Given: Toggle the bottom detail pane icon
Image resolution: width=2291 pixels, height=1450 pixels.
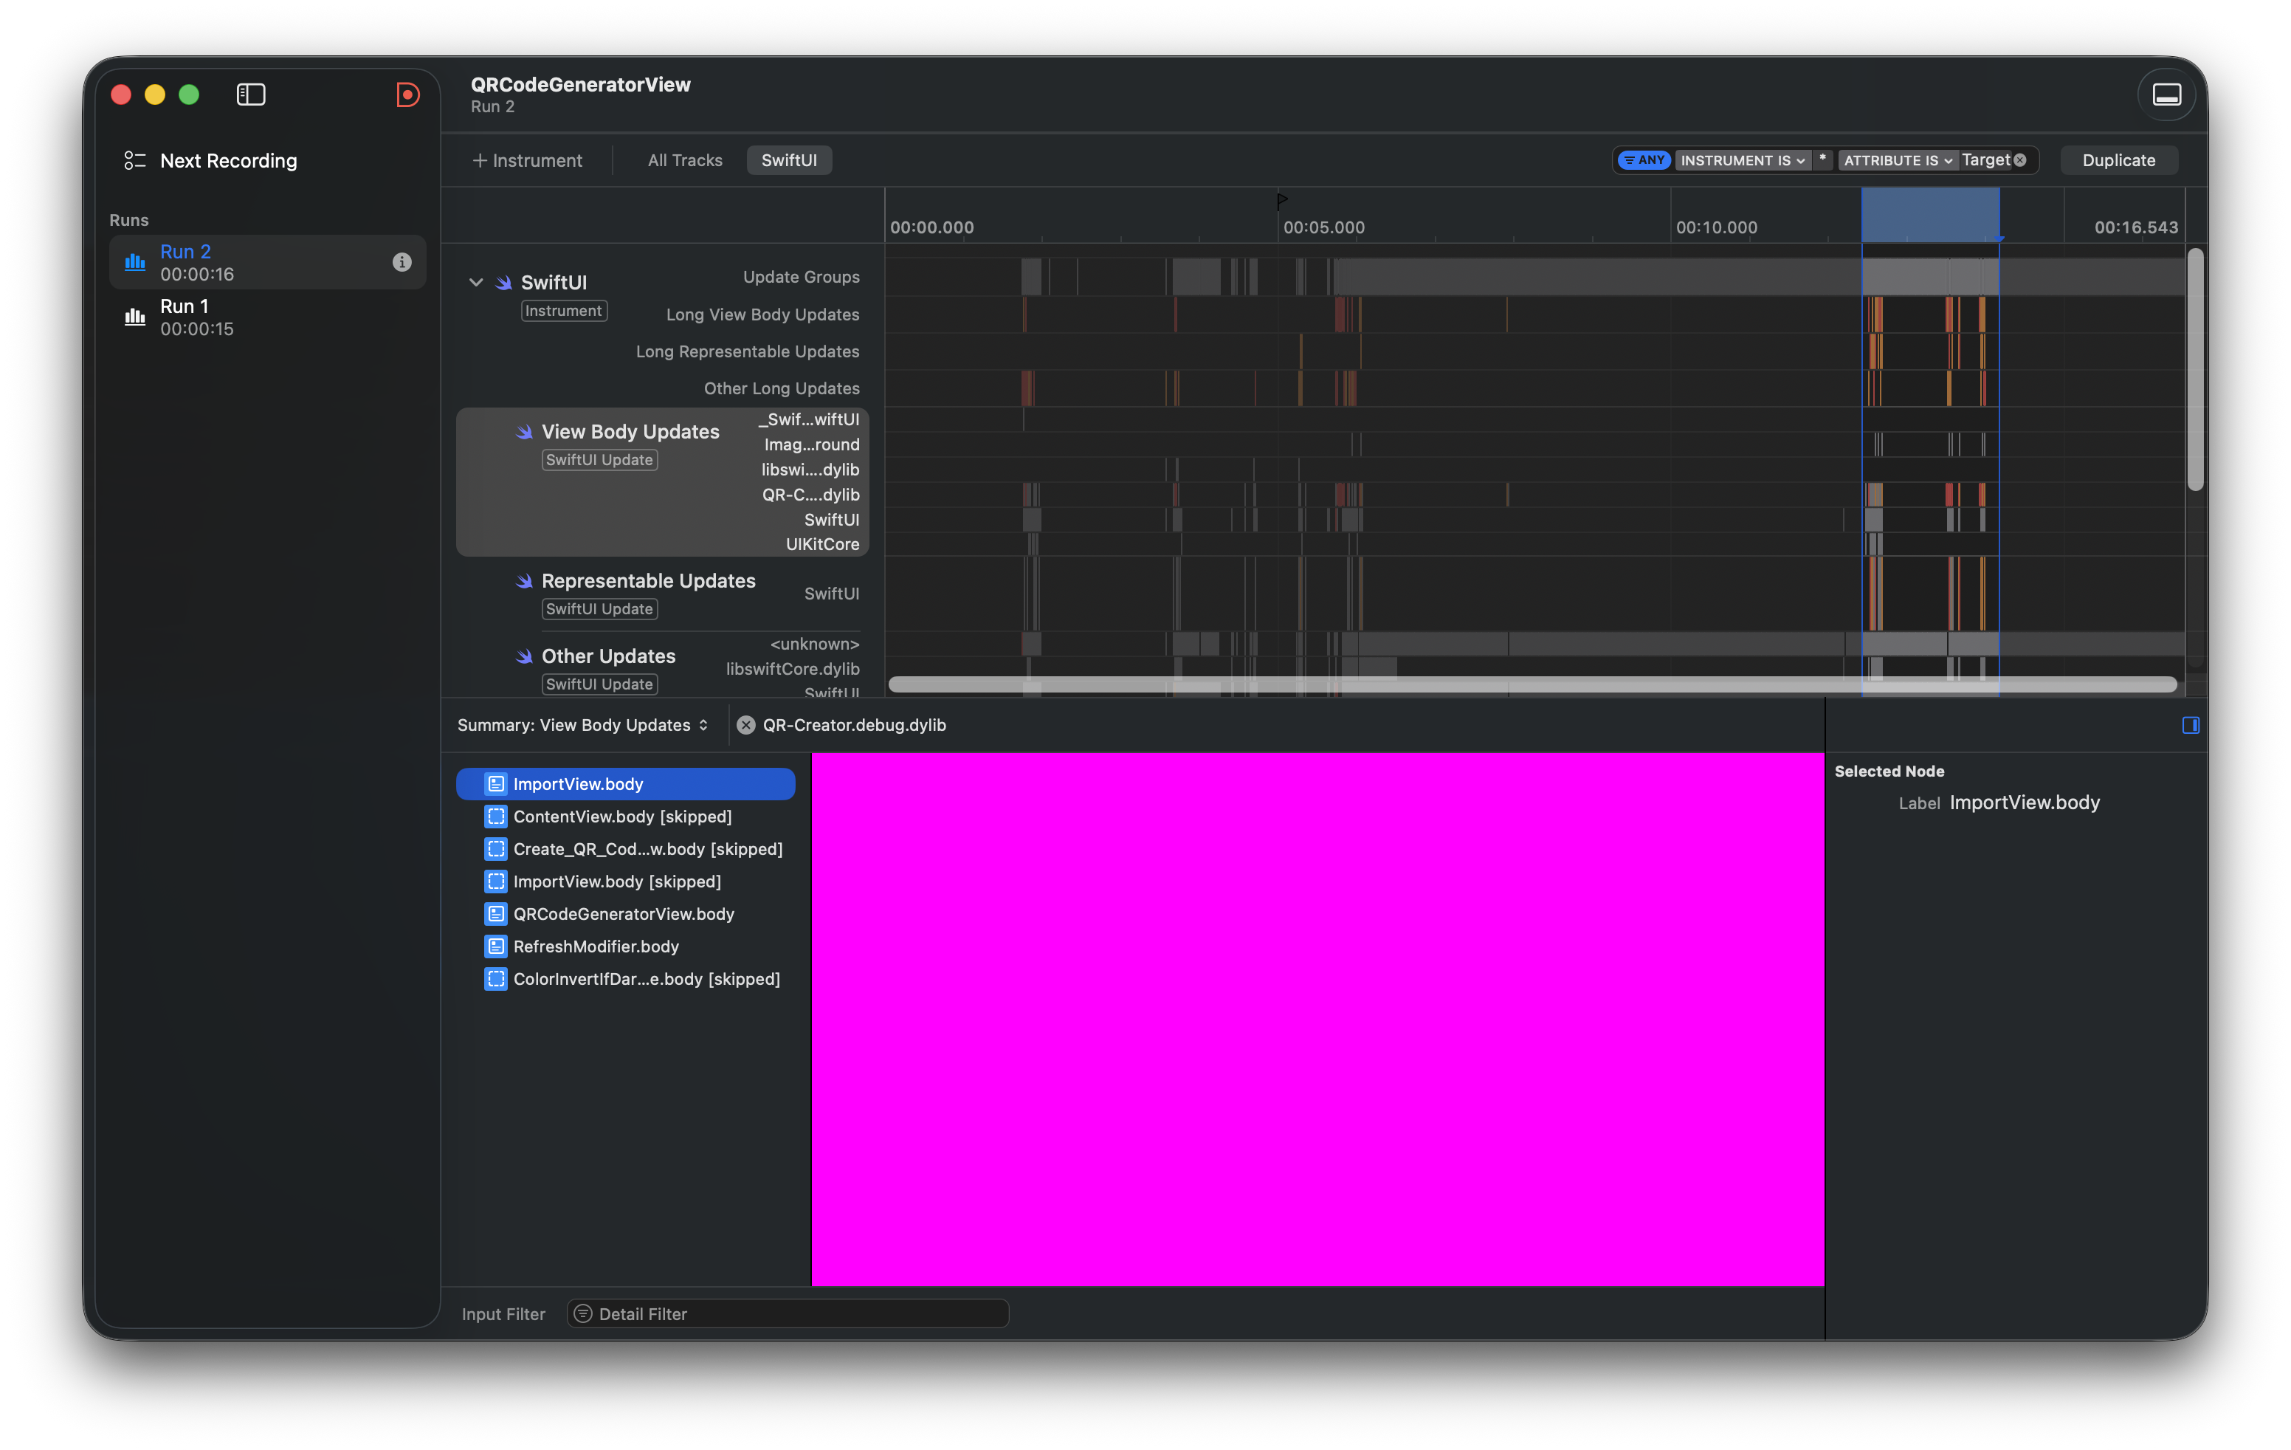Looking at the screenshot, I should (x=2166, y=95).
